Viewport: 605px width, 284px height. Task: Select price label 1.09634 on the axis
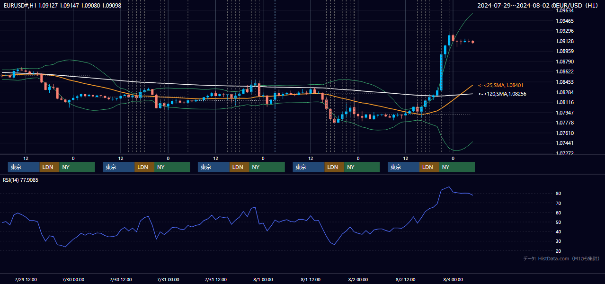tap(565, 10)
